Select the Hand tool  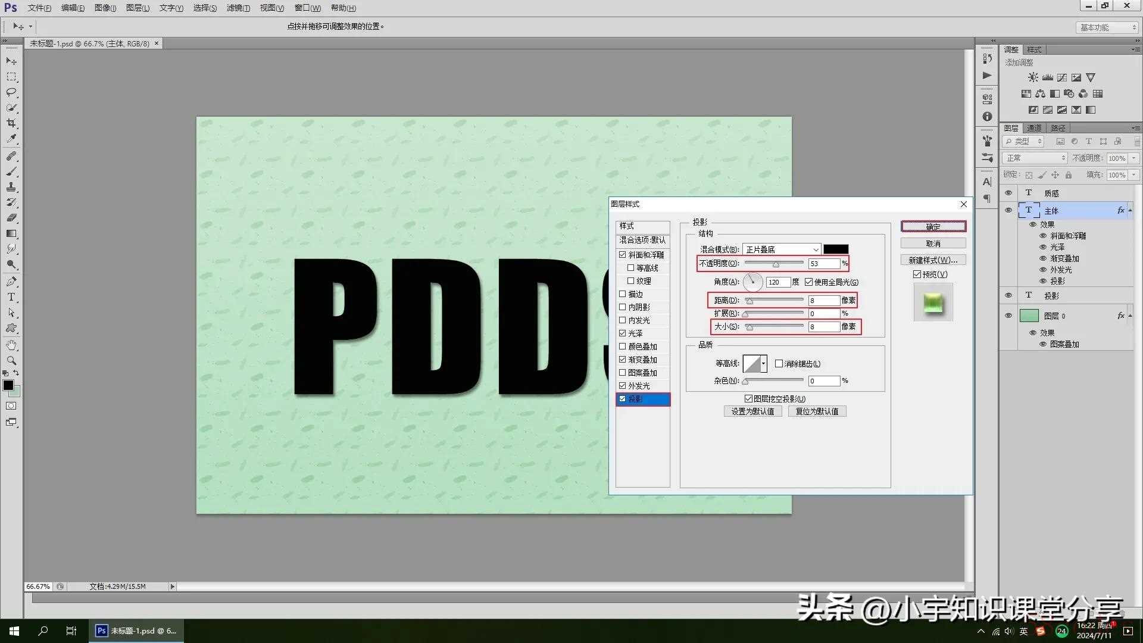[x=11, y=345]
